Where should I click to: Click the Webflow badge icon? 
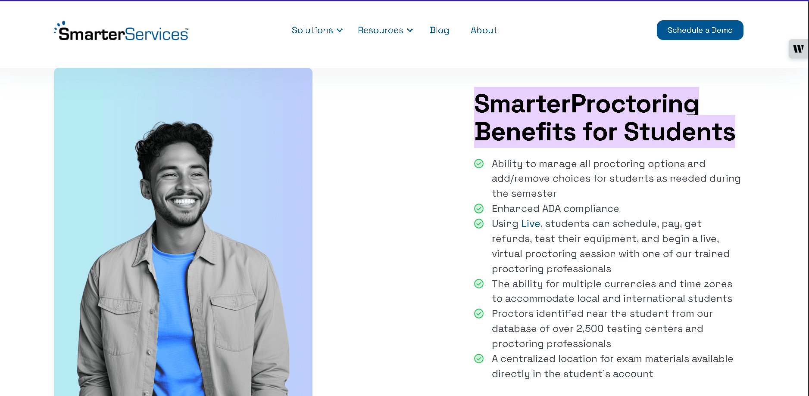tap(798, 49)
